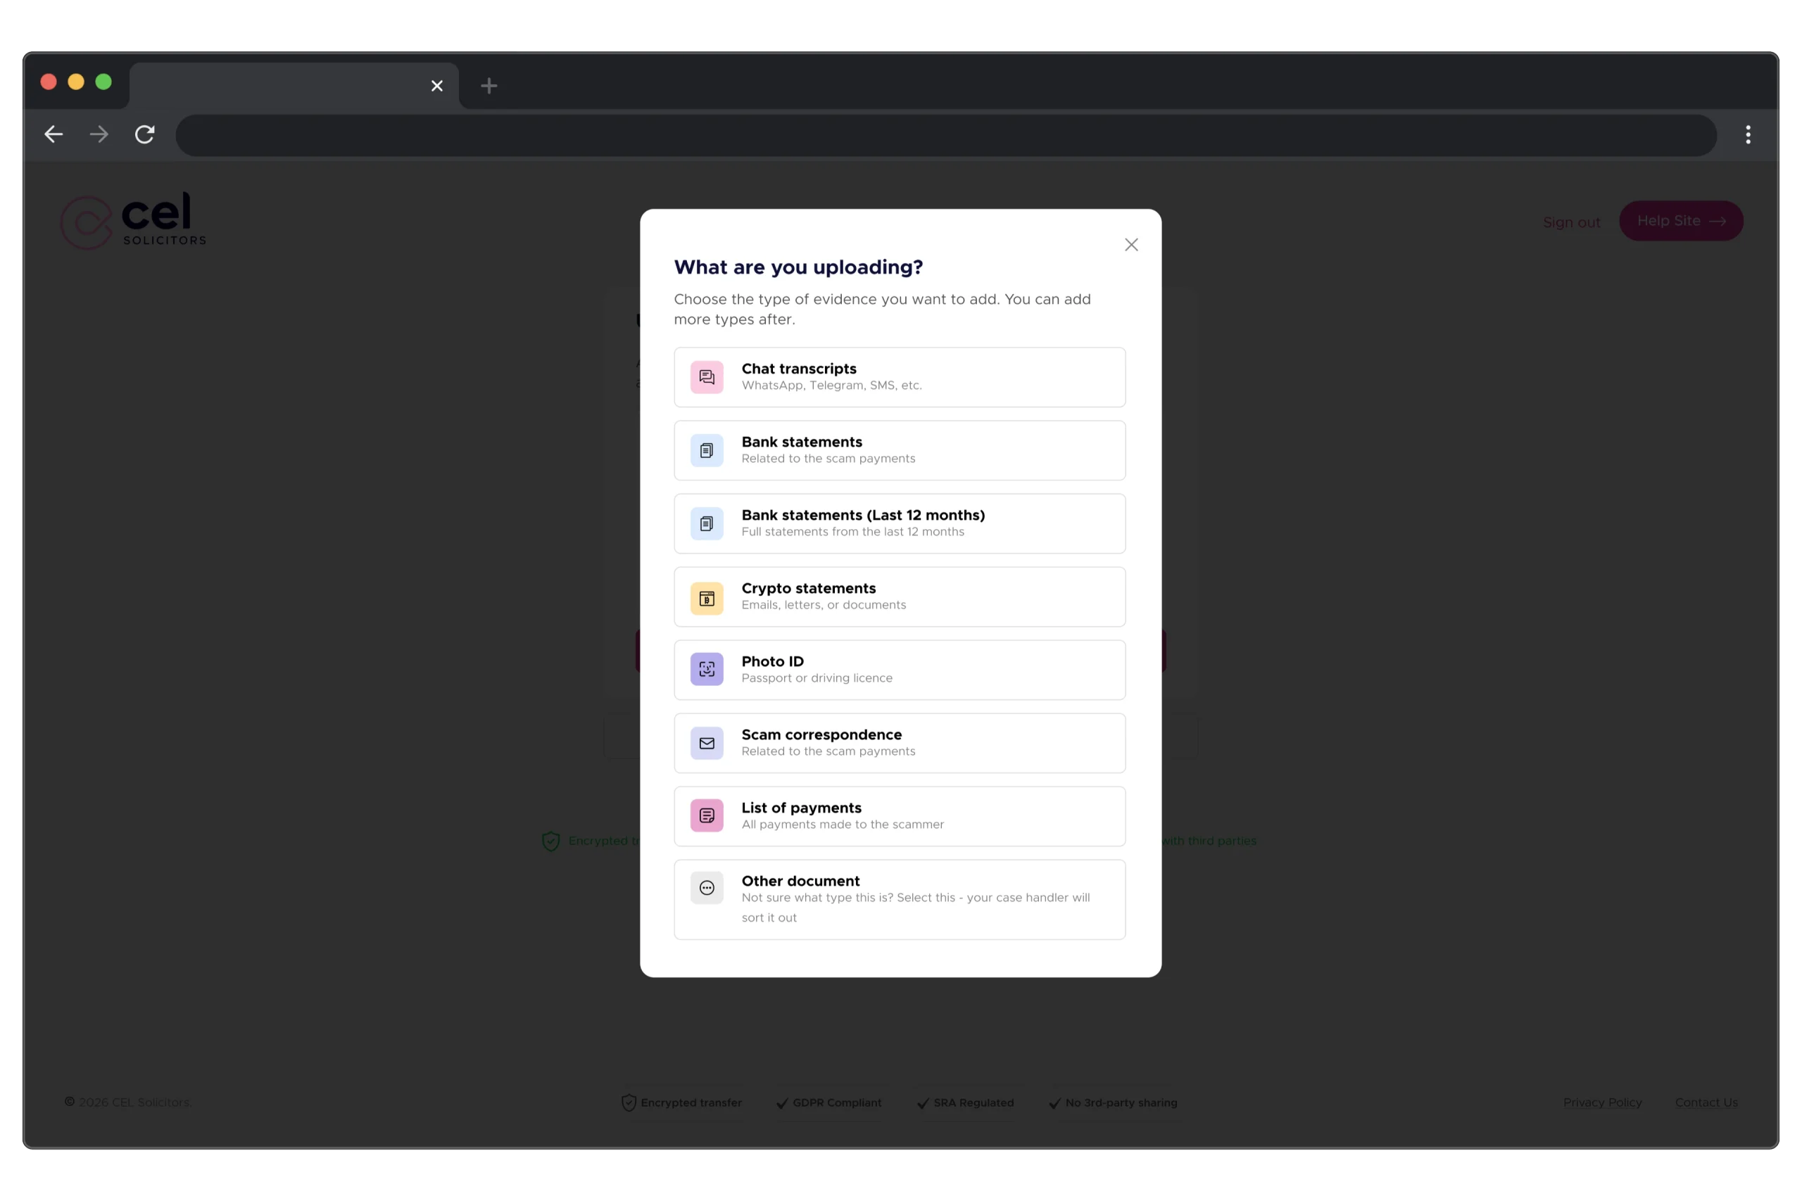Click the Scam correspondence envelope icon
This screenshot has height=1201, width=1802.
[707, 743]
